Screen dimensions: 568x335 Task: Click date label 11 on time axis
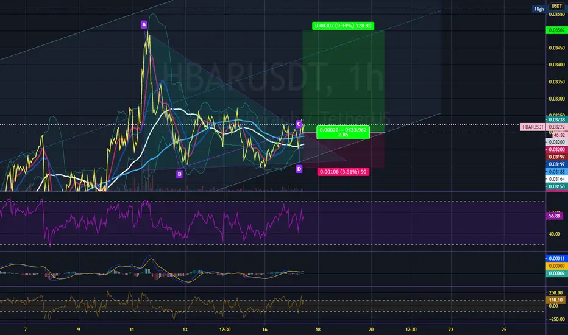(x=132, y=330)
